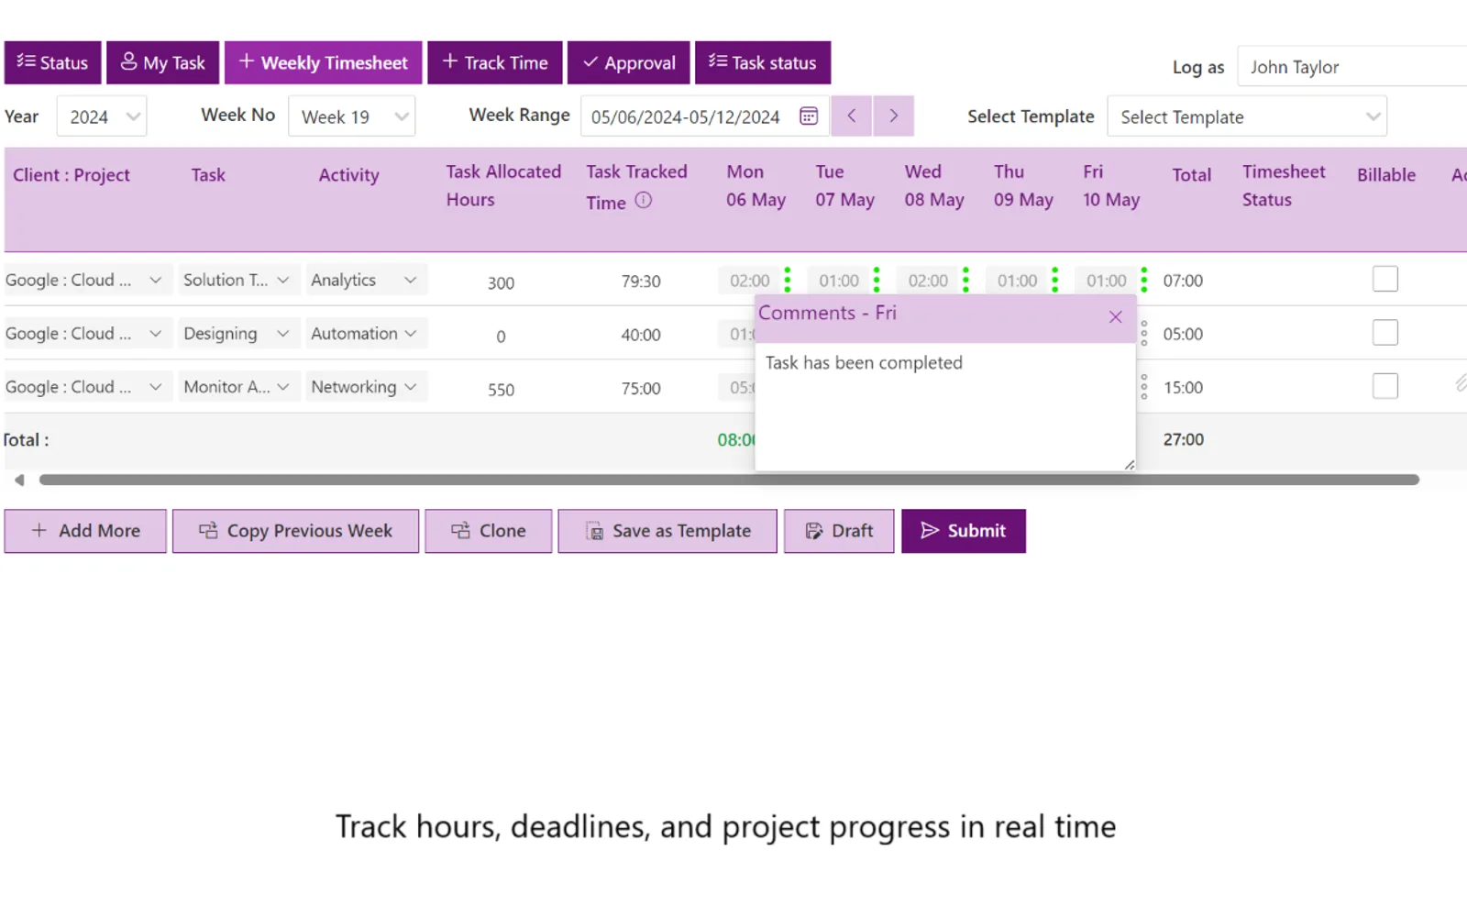Open the Week 19 dropdown
1467x917 pixels.
click(x=352, y=116)
